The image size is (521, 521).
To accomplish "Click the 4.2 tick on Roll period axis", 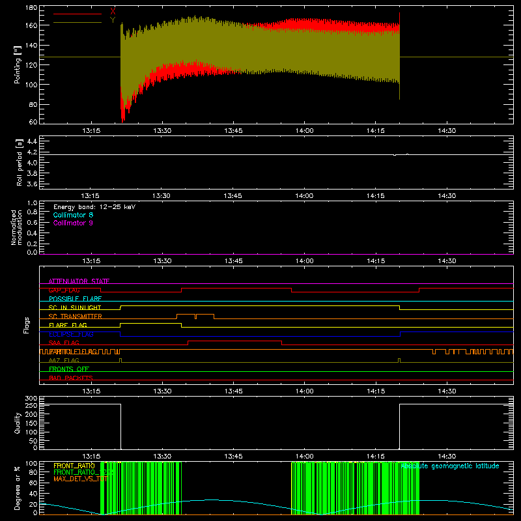I will click(x=32, y=152).
